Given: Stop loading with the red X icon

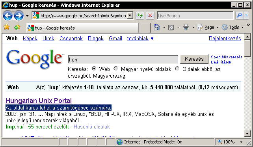Looking at the screenshot, I should click(x=150, y=16).
